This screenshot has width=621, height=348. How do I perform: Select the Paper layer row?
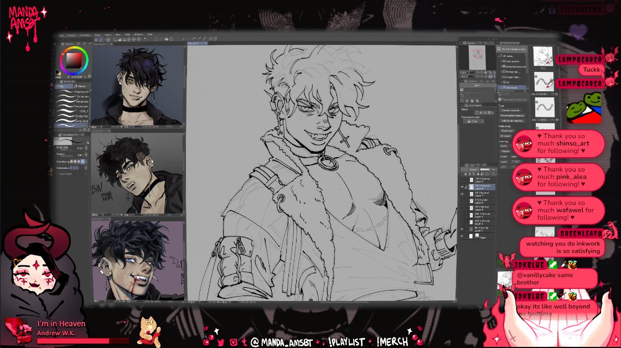click(x=482, y=236)
